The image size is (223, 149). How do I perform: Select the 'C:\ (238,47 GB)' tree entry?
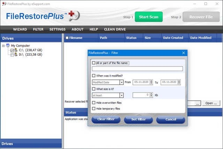pos(31,50)
